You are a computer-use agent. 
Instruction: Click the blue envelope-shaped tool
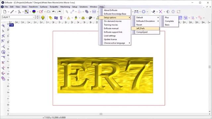point(94,12)
